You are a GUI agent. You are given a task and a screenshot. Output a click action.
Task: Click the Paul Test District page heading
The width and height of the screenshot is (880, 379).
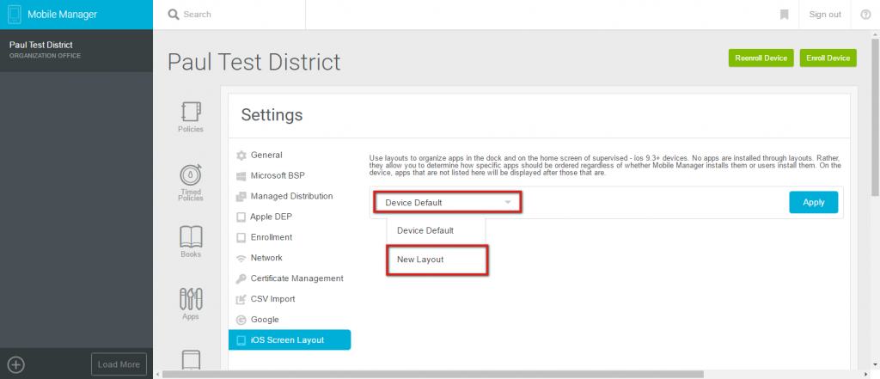click(x=254, y=63)
